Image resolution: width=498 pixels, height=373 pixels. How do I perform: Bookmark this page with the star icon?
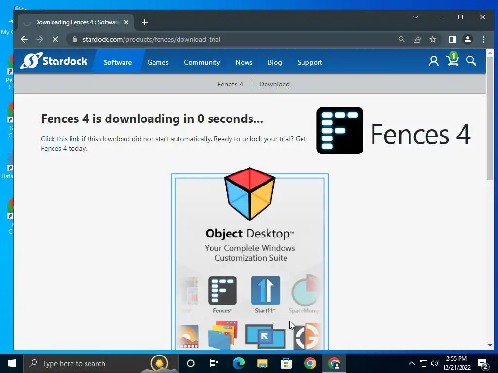click(x=432, y=39)
